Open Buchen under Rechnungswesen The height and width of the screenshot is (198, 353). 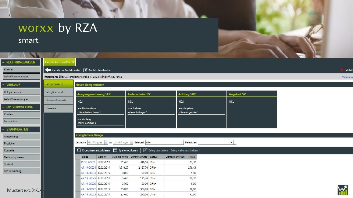(x=21, y=70)
